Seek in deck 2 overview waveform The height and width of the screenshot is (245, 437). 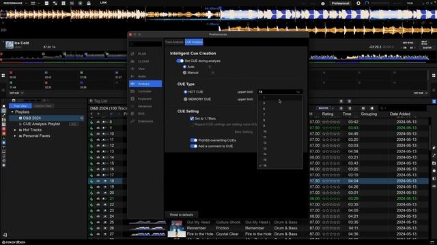369,56
